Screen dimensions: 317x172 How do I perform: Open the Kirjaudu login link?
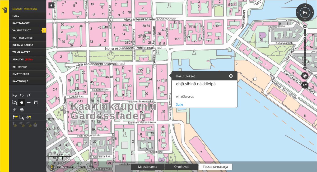17,9
